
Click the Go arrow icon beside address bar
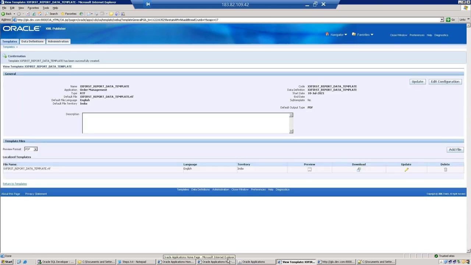[x=448, y=20]
